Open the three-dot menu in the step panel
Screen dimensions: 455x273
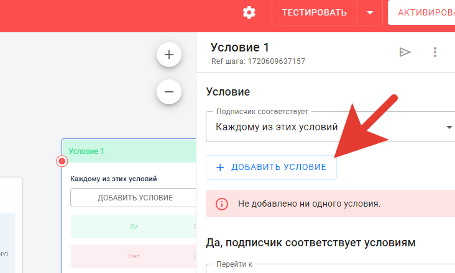point(434,52)
